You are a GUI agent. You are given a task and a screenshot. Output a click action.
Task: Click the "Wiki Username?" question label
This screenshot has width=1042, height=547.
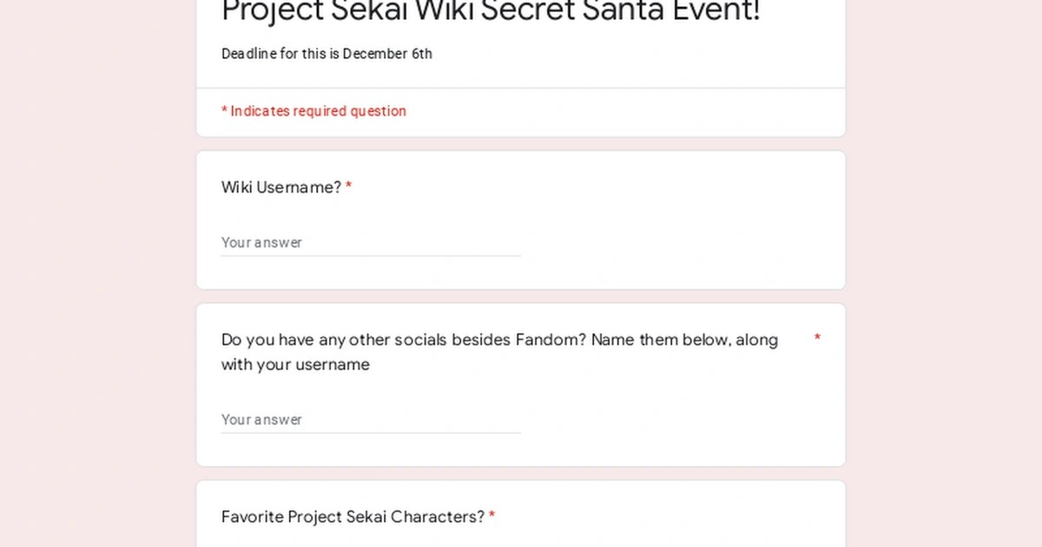pos(281,188)
